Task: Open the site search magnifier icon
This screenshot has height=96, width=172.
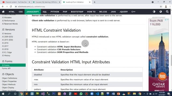Action: pyautogui.click(x=167, y=12)
